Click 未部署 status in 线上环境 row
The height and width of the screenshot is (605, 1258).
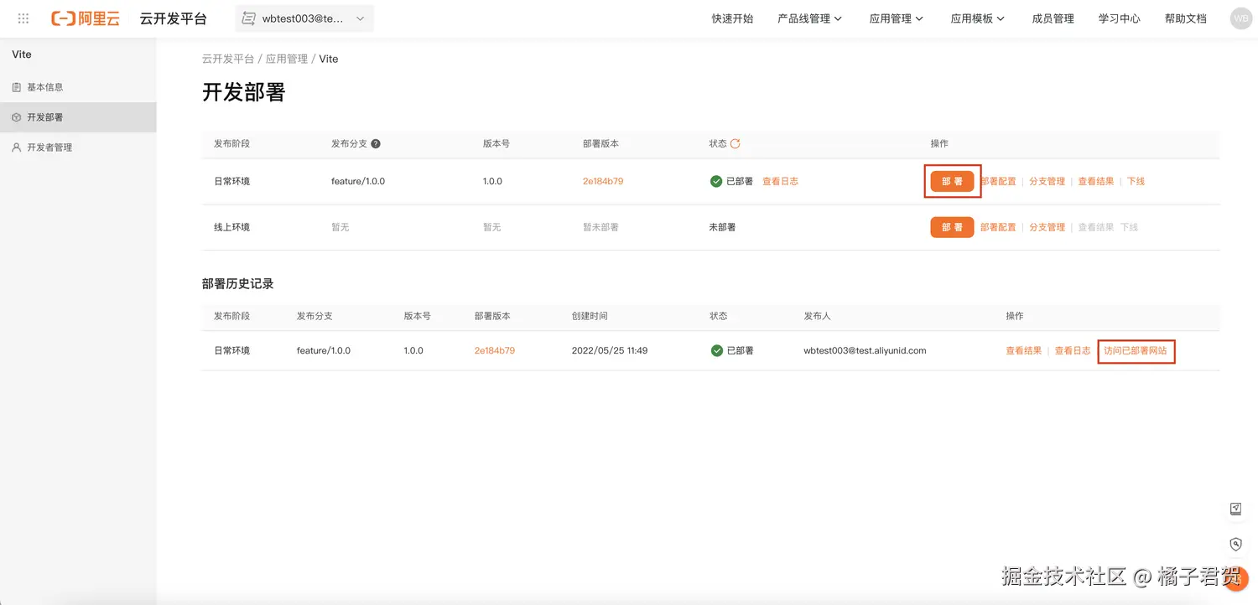coord(722,227)
